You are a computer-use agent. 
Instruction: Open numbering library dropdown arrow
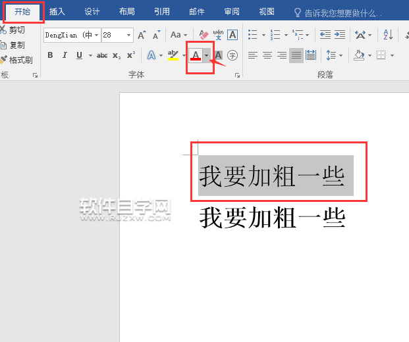coord(286,35)
